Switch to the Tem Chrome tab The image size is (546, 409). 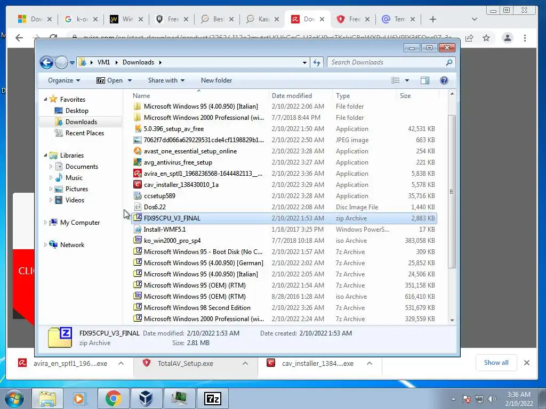click(x=398, y=19)
